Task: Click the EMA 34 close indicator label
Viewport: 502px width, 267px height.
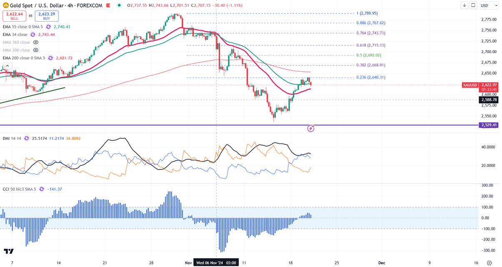Action: point(15,35)
